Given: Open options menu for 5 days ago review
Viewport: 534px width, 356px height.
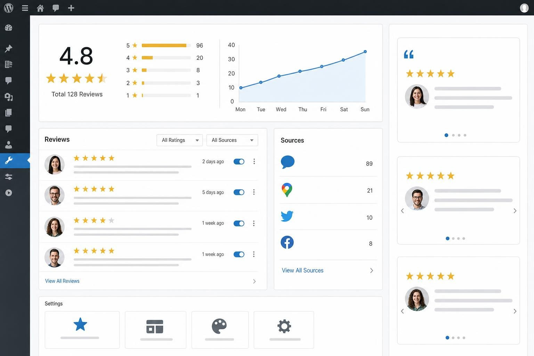Looking at the screenshot, I should click(x=254, y=192).
